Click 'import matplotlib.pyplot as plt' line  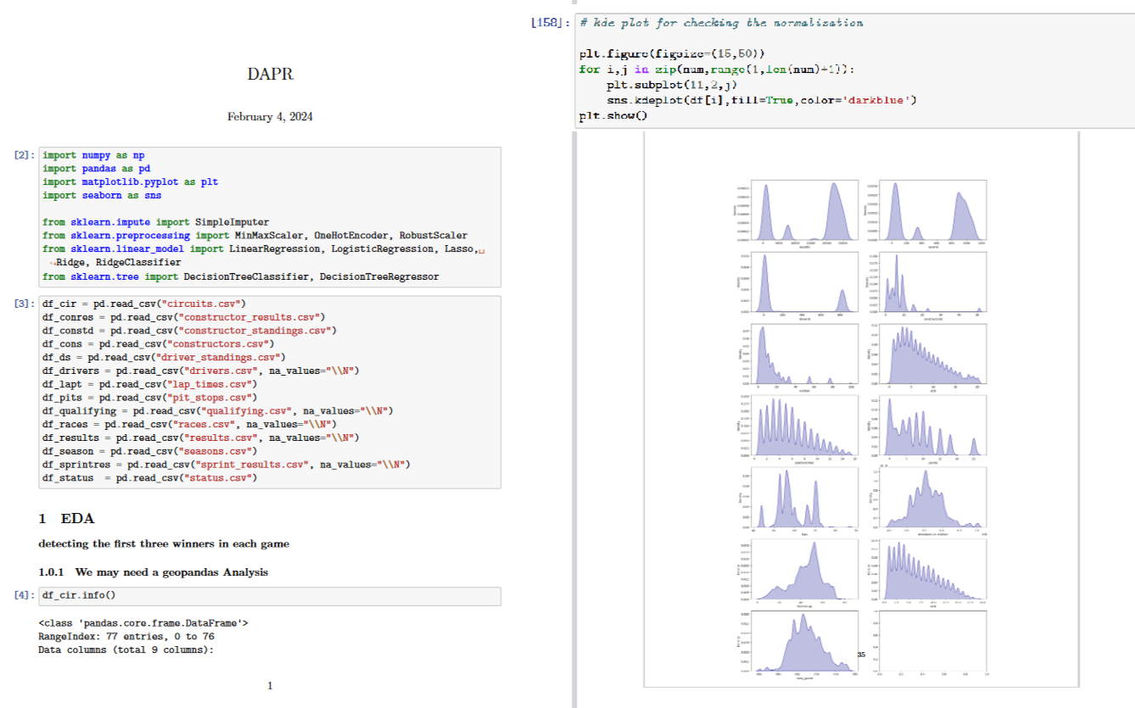point(130,182)
